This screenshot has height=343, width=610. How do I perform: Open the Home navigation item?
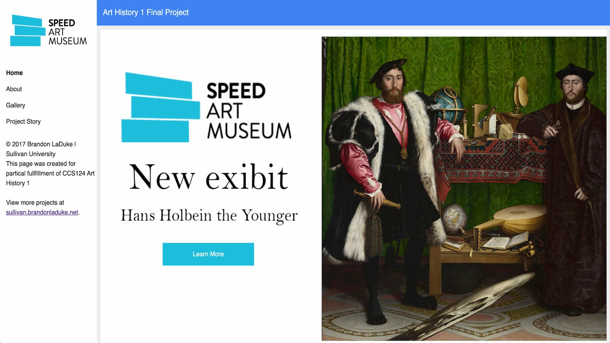point(14,73)
